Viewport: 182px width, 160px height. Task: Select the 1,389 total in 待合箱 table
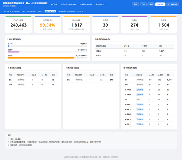pos(169,80)
